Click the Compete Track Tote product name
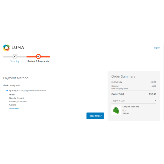The height and width of the screenshot is (164, 164). tap(131, 107)
